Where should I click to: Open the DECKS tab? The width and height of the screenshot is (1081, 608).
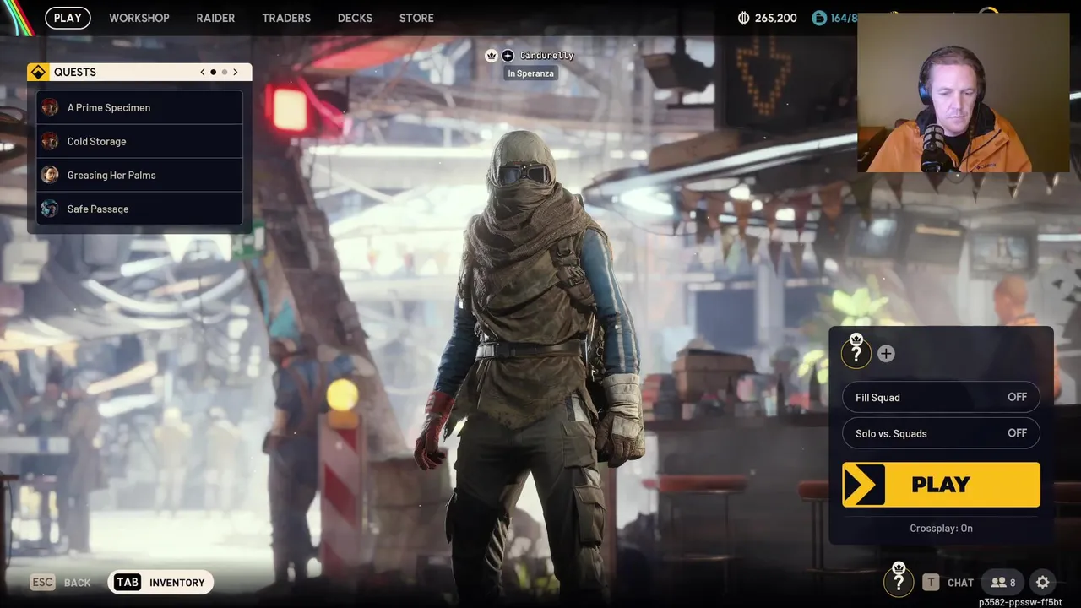pyautogui.click(x=355, y=18)
